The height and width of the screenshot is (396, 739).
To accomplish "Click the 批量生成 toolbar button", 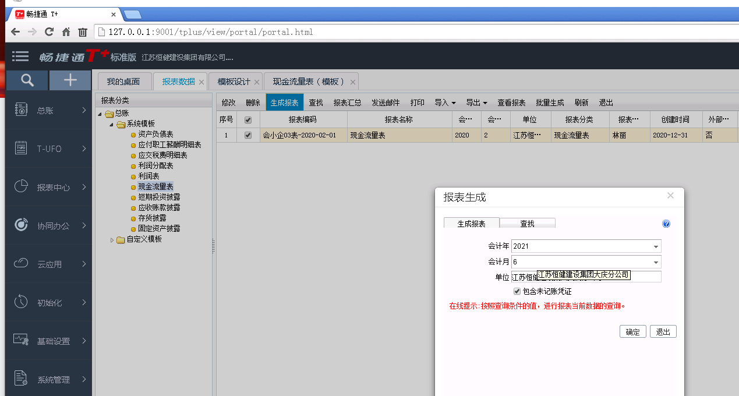I will click(550, 102).
